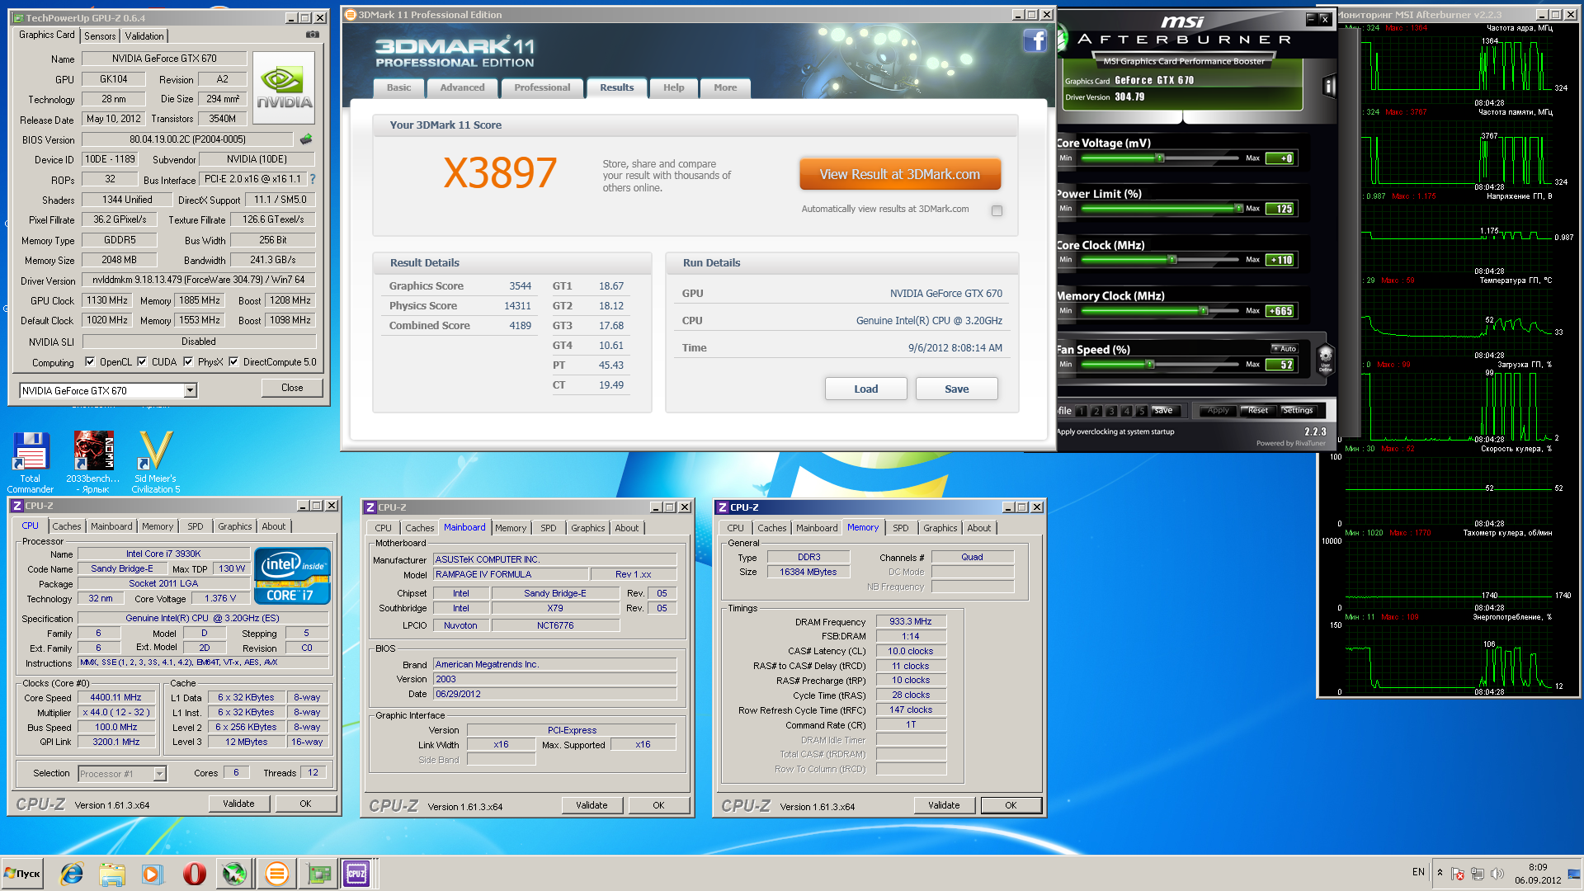Click the BIOS save chip icon in GPU-Z
Viewport: 1584px width, 891px height.
306,139
